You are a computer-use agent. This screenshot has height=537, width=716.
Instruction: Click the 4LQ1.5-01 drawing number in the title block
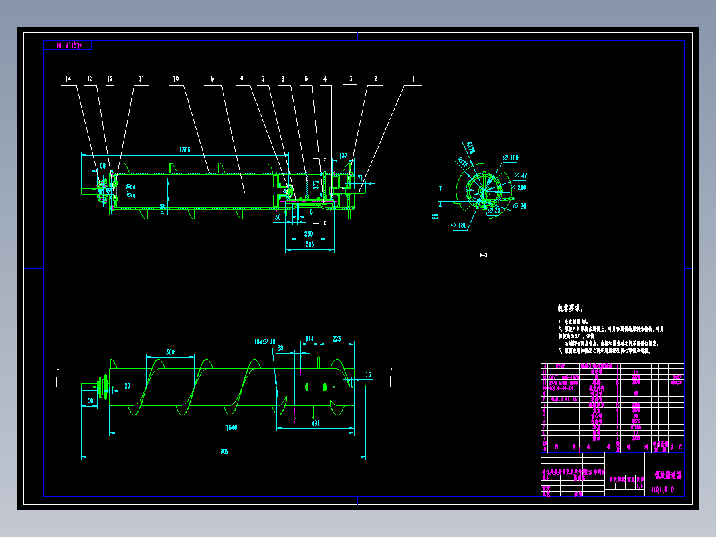664,490
